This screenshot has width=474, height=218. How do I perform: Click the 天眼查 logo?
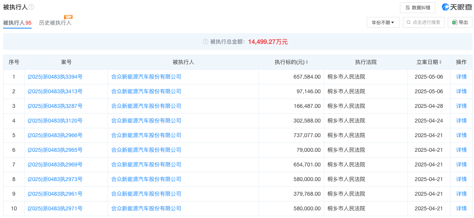pos(457,7)
